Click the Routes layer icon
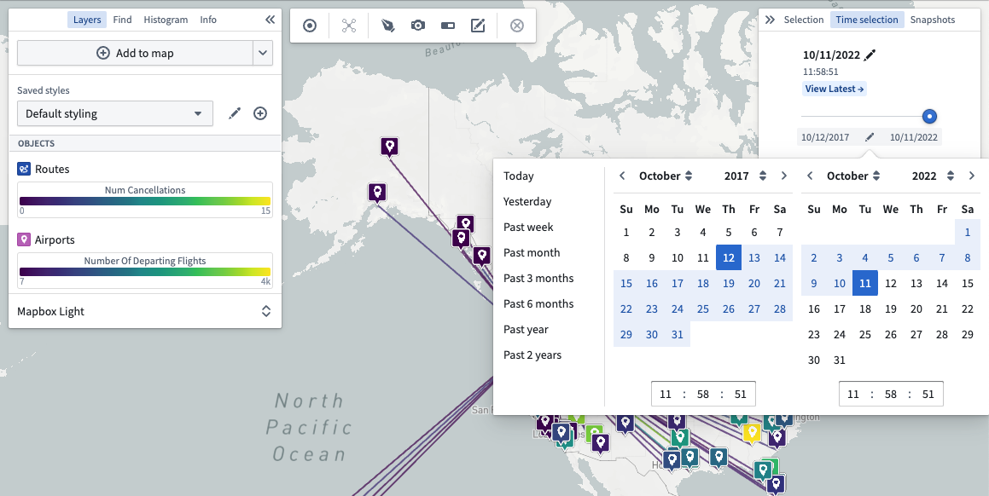Viewport: 989px width, 496px height. [x=24, y=169]
